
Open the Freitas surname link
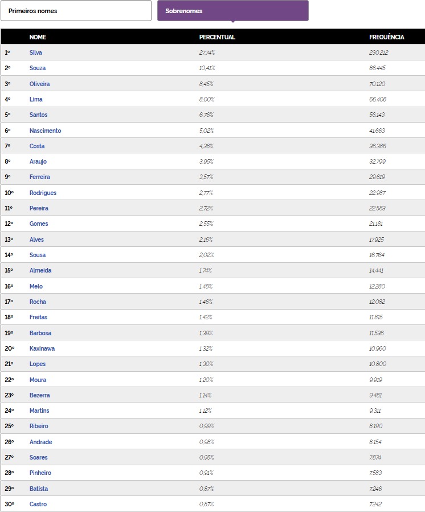point(39,317)
